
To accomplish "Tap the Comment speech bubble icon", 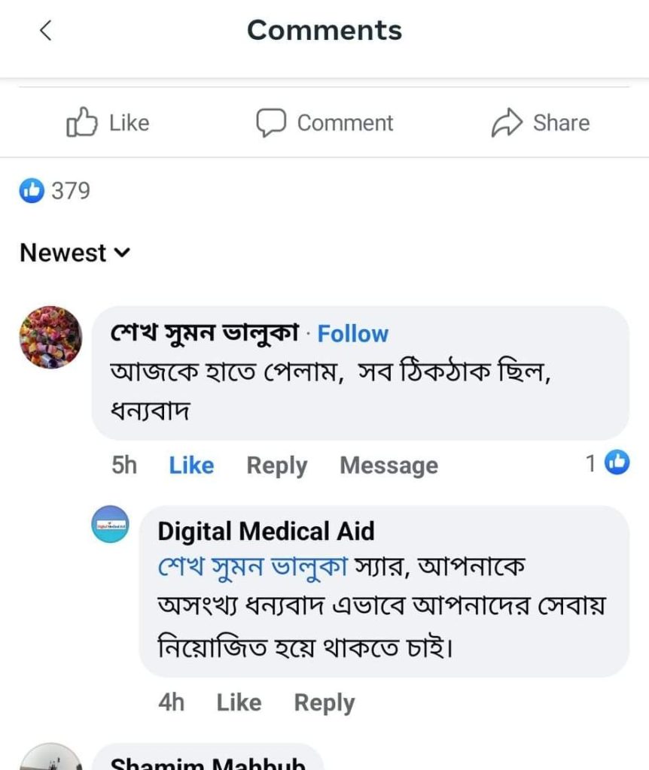I will coord(271,123).
